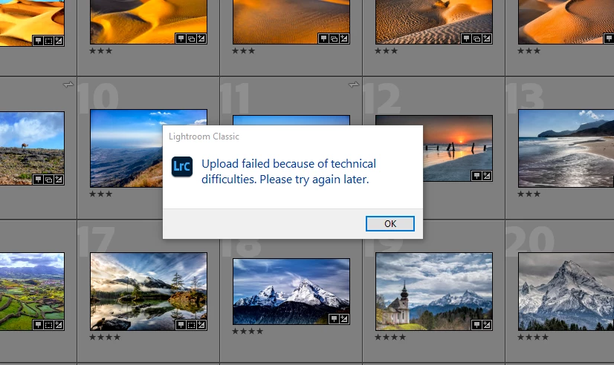Click the collection badge on the dune photo above cell 12
614x365 pixels.
click(476, 39)
